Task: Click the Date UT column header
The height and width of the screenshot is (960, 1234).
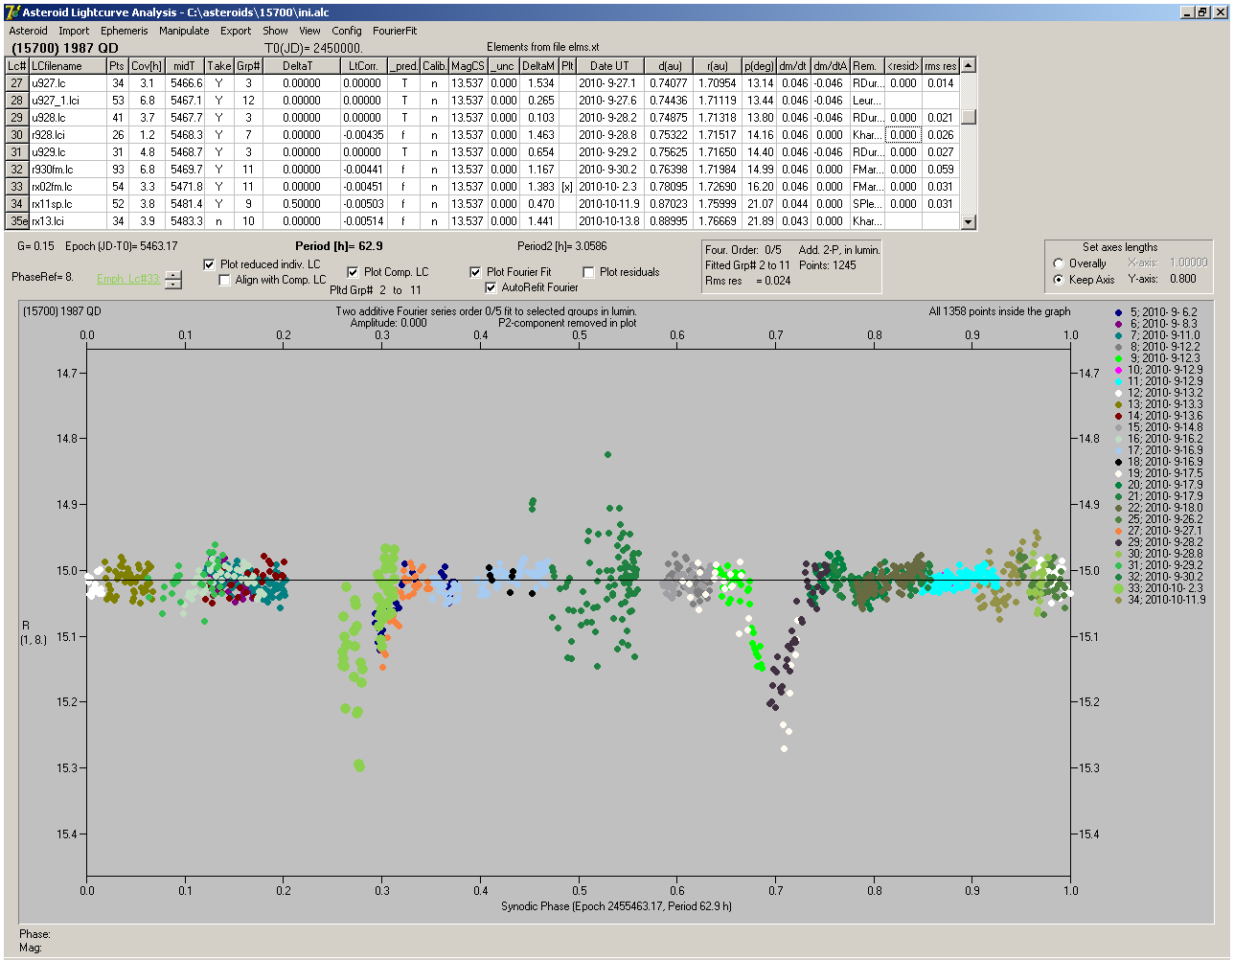Action: 608,66
